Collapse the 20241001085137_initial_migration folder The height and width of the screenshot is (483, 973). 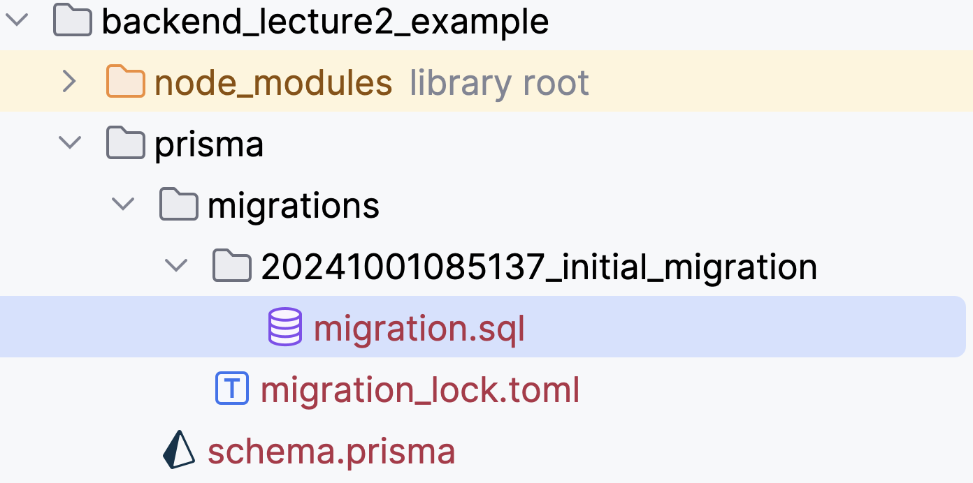(x=176, y=265)
